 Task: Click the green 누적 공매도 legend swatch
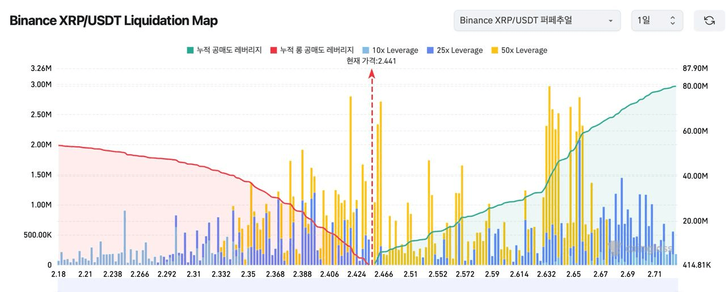189,50
